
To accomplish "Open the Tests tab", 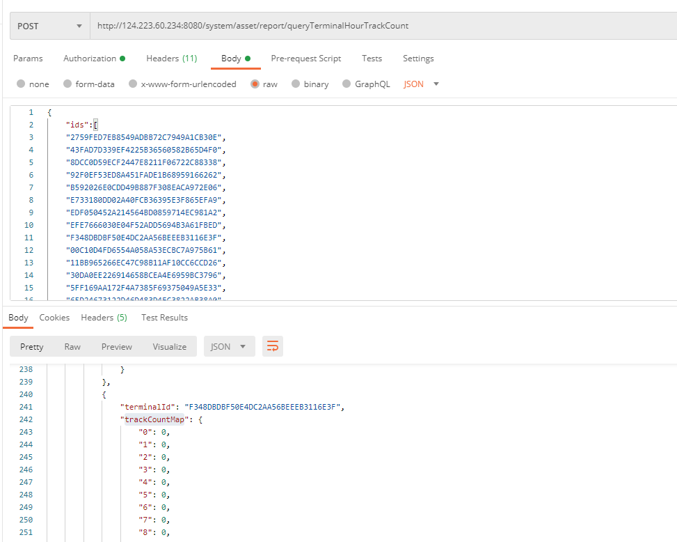I will [x=372, y=59].
